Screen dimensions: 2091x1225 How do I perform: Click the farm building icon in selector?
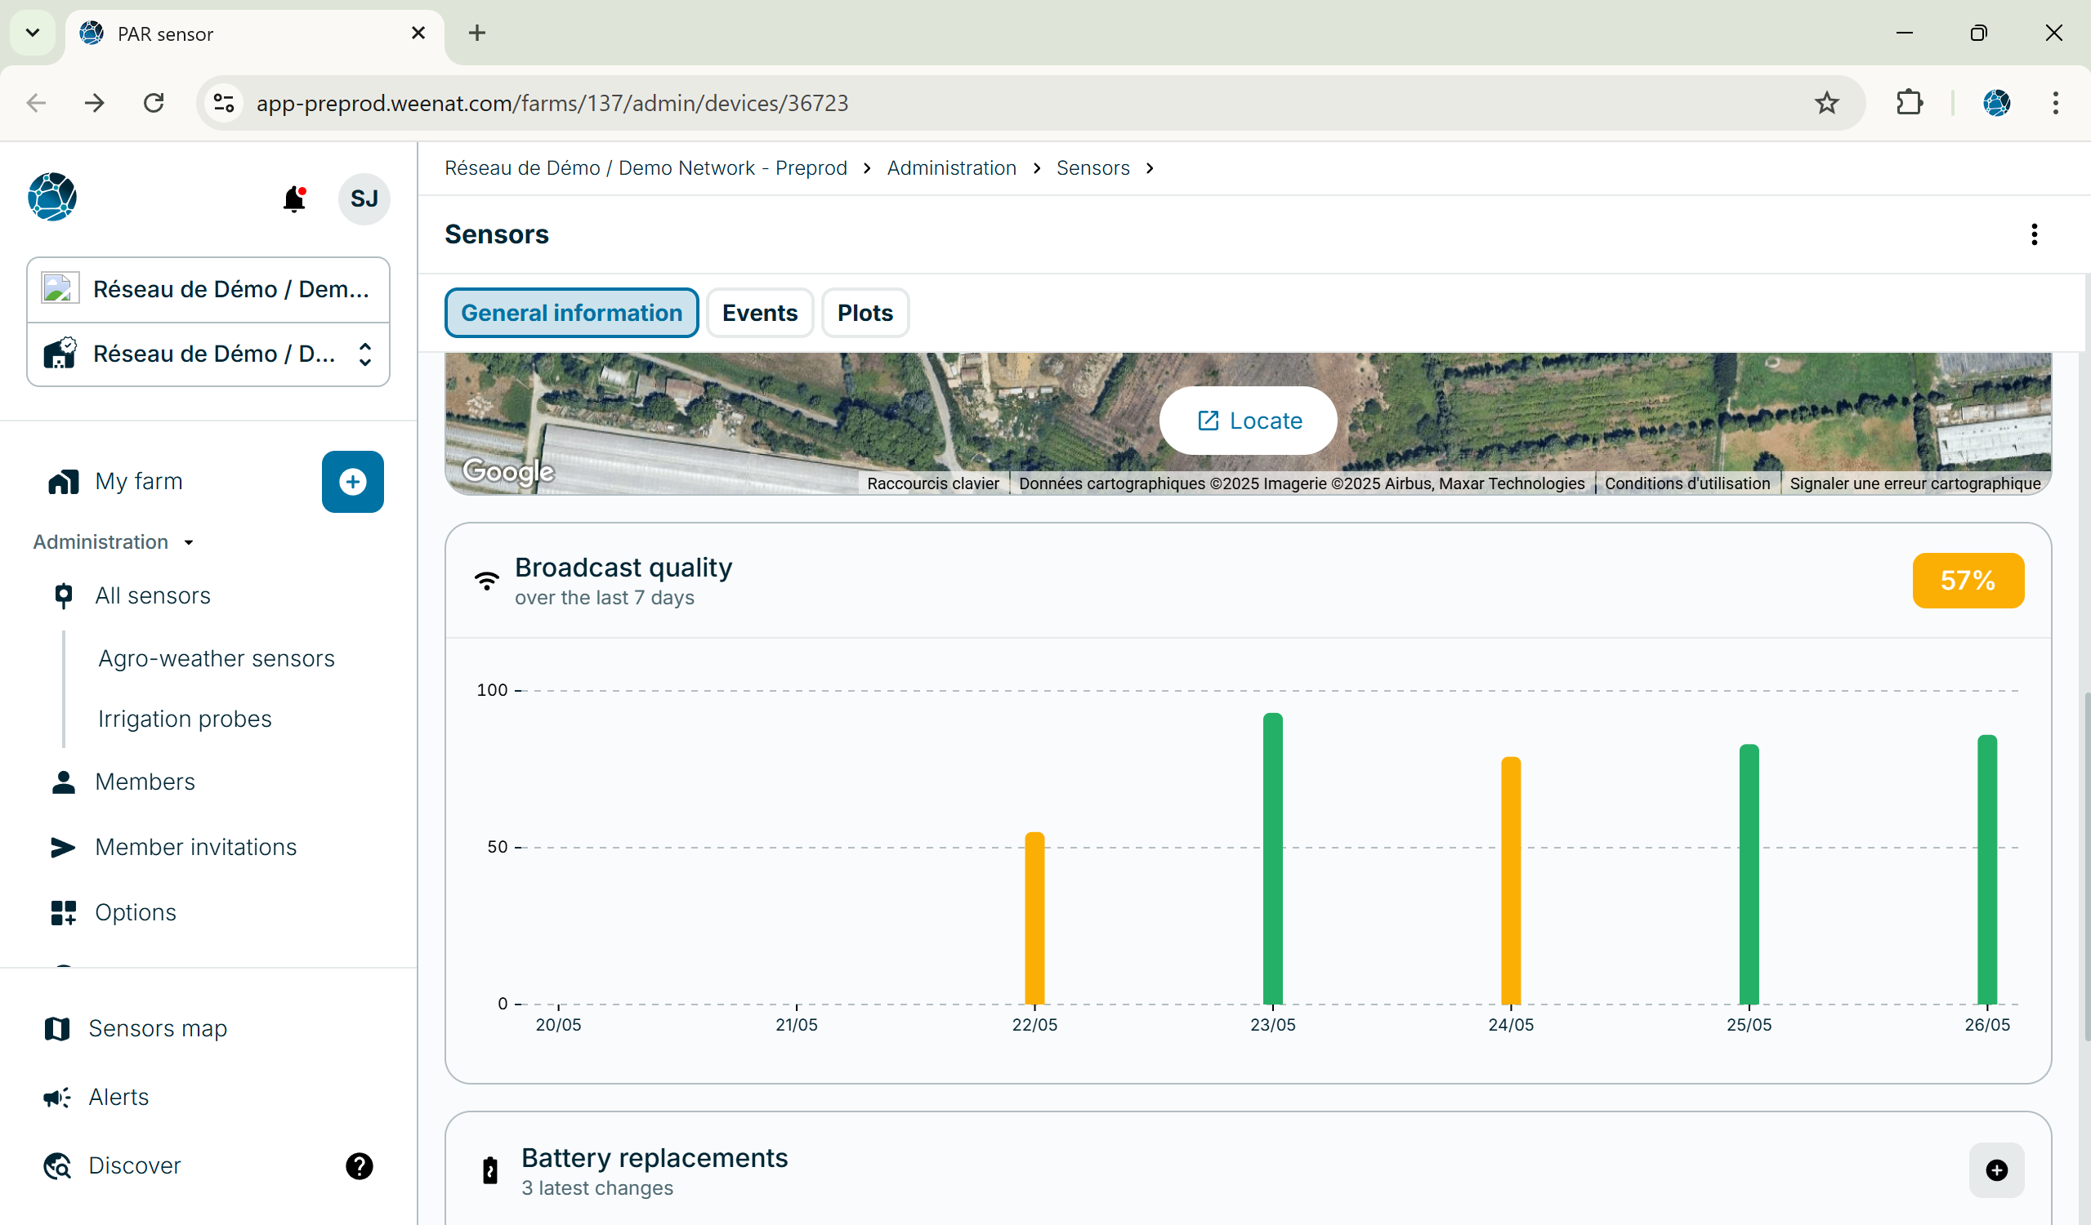[x=60, y=354]
